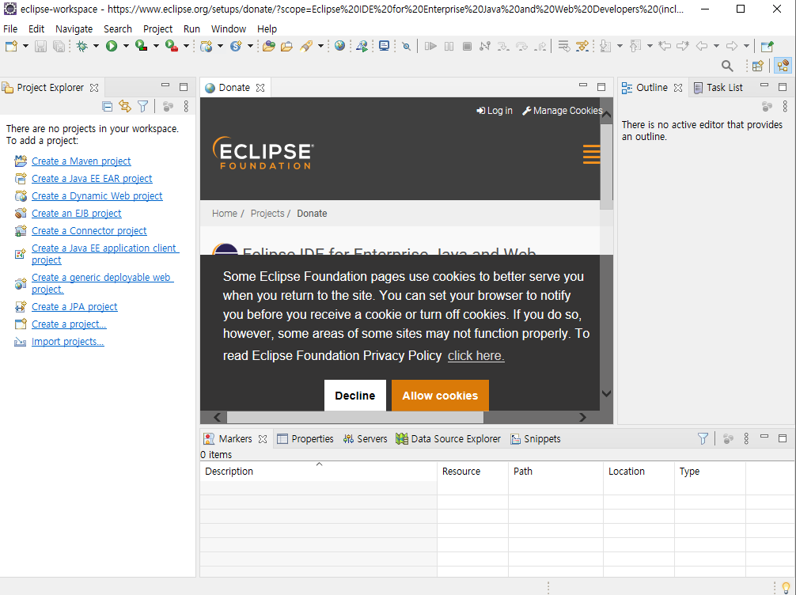Click the Decline cookies button

coord(354,396)
